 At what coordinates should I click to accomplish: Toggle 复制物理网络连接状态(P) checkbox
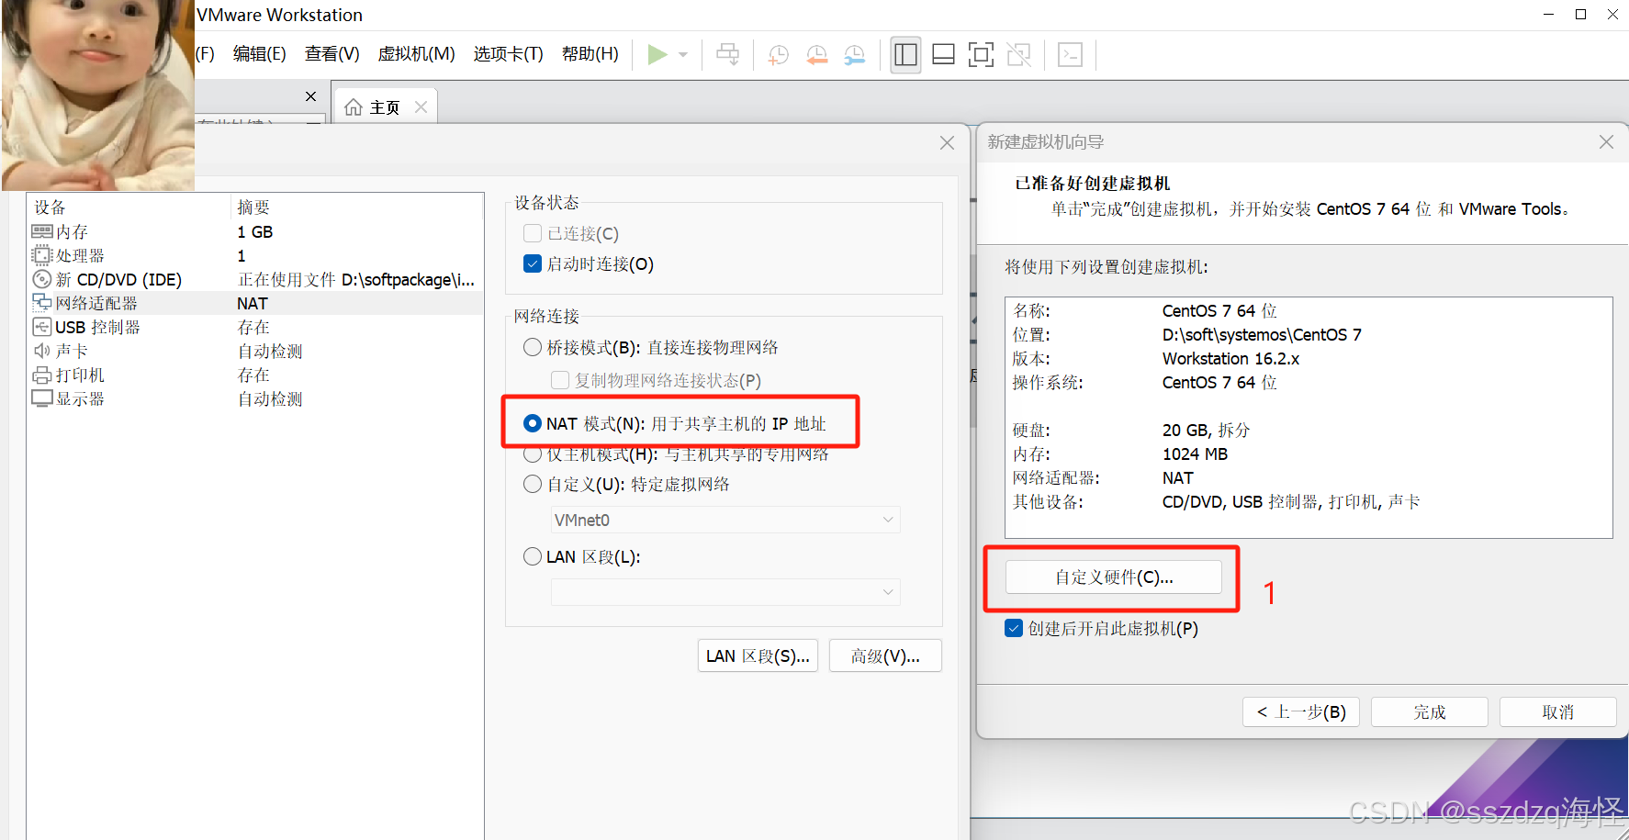(x=560, y=380)
